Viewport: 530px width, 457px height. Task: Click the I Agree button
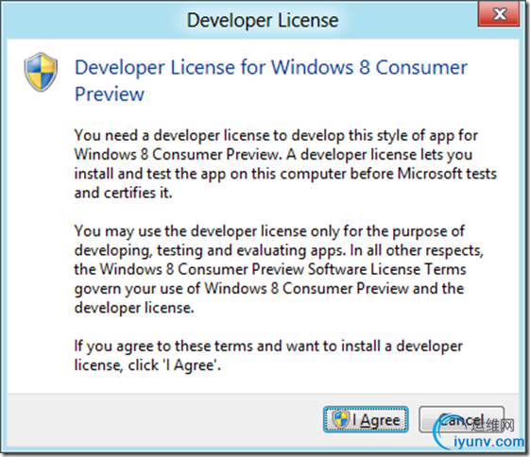click(366, 419)
